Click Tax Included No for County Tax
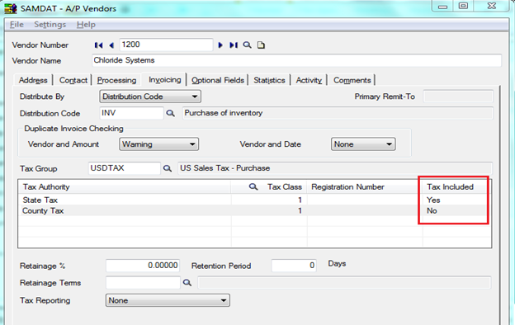 (432, 211)
